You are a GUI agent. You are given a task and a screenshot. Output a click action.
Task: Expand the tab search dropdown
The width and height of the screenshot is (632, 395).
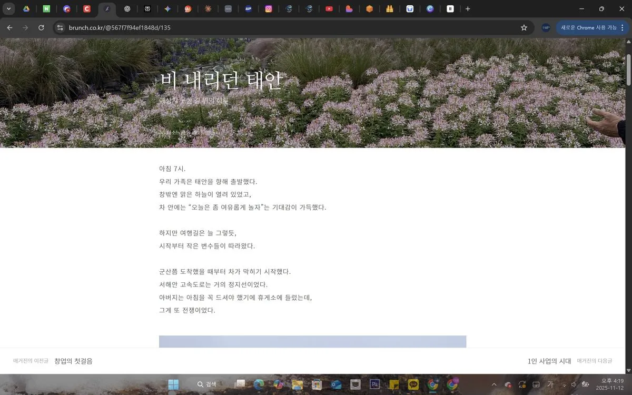8,9
